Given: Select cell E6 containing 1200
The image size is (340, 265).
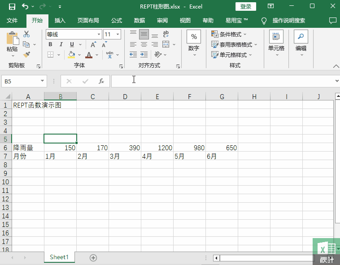Looking at the screenshot, I should [x=157, y=148].
